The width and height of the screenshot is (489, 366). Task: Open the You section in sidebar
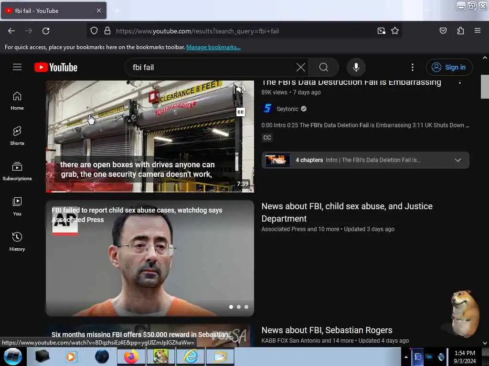point(17,207)
